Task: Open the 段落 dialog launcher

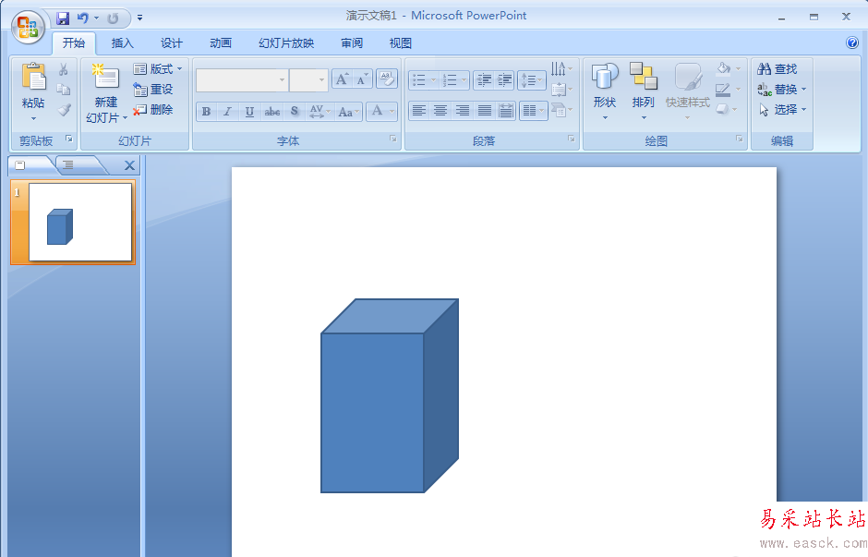Action: click(572, 139)
